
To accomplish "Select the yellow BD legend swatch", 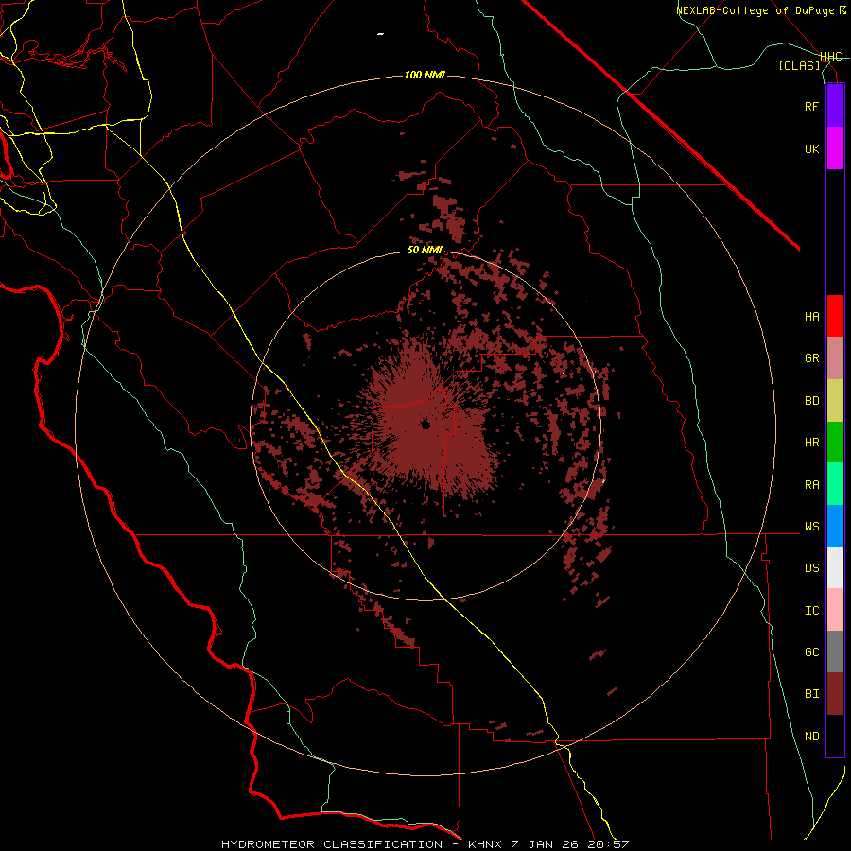I will (835, 401).
